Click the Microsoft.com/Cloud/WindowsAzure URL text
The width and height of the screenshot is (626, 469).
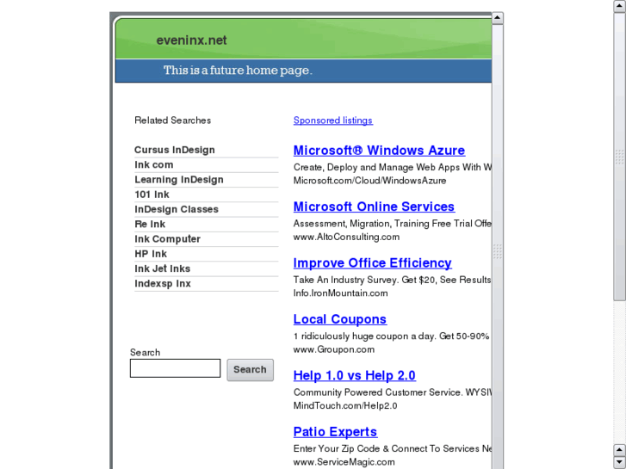(369, 181)
